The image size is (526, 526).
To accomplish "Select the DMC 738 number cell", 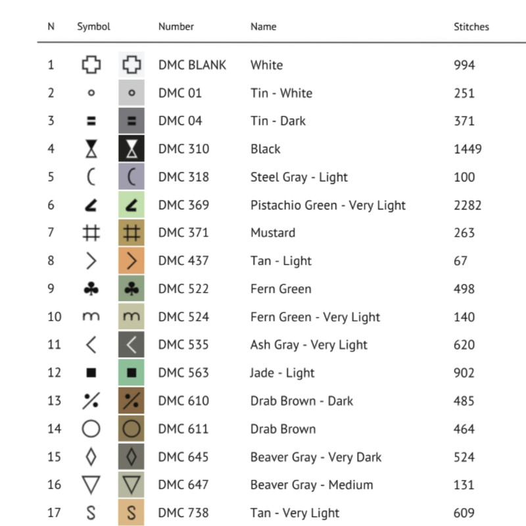I will 183,513.
